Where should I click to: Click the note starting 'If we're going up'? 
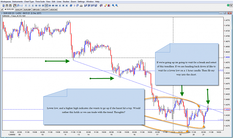(x=187, y=64)
